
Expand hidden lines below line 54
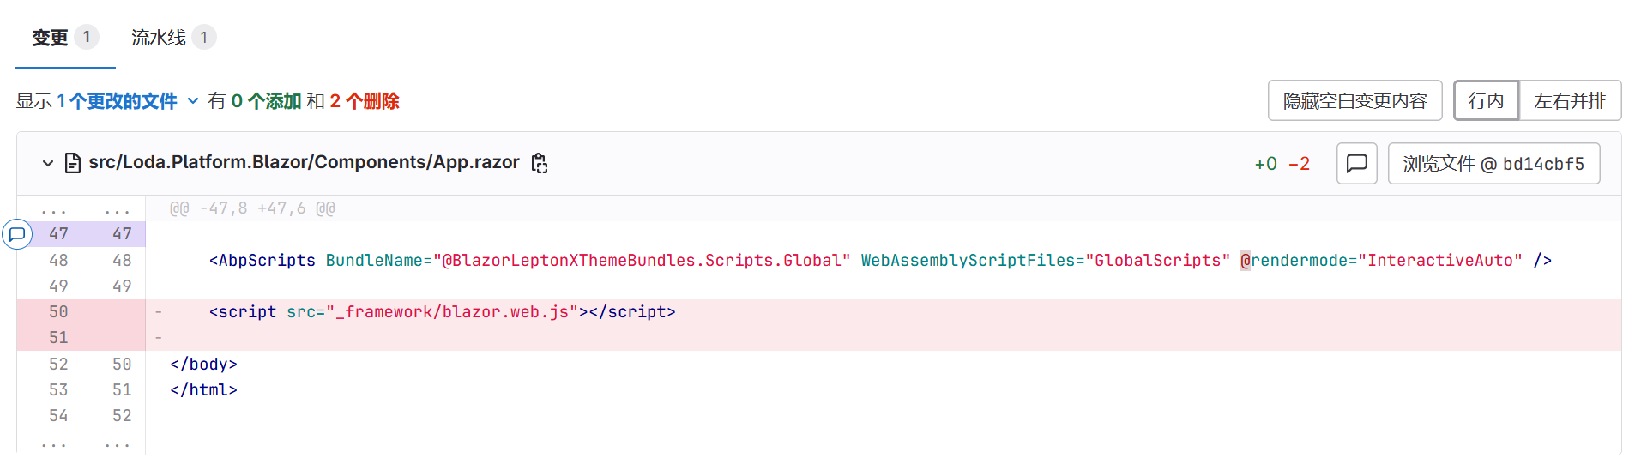coord(54,443)
